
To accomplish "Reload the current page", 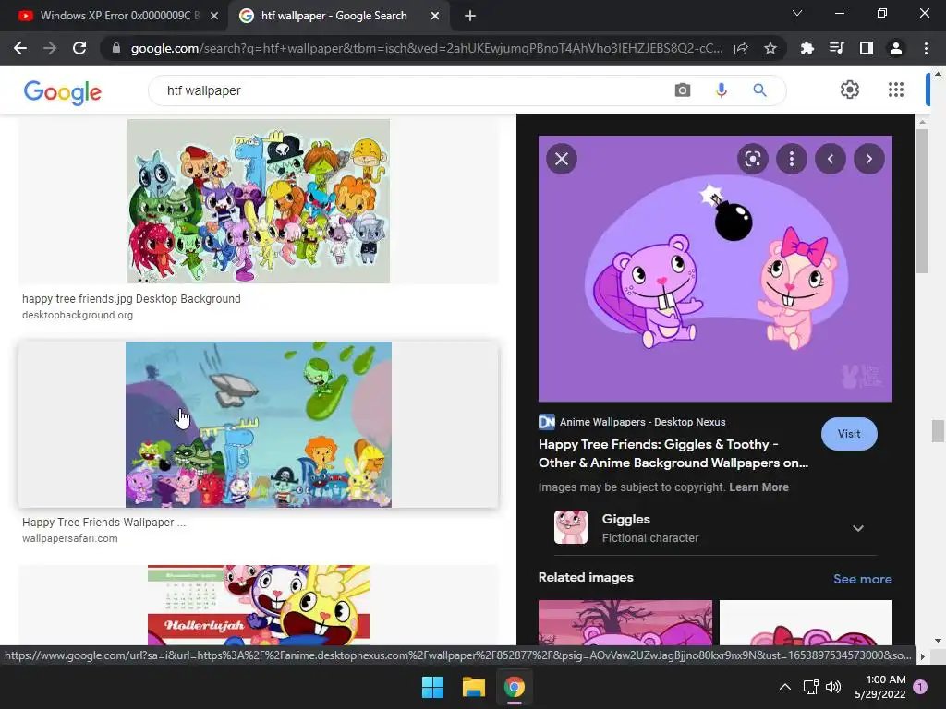I will point(79,48).
